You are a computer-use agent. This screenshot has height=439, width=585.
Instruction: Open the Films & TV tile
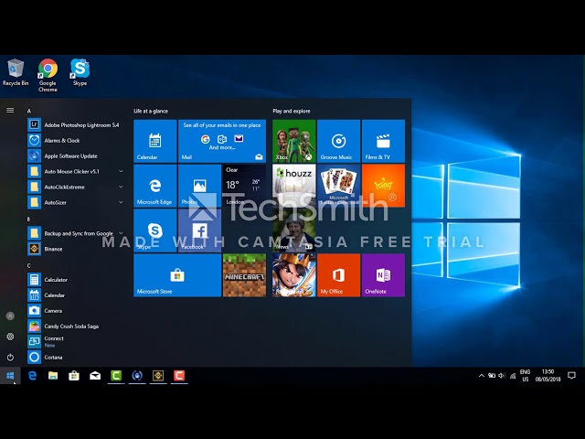pyautogui.click(x=383, y=141)
